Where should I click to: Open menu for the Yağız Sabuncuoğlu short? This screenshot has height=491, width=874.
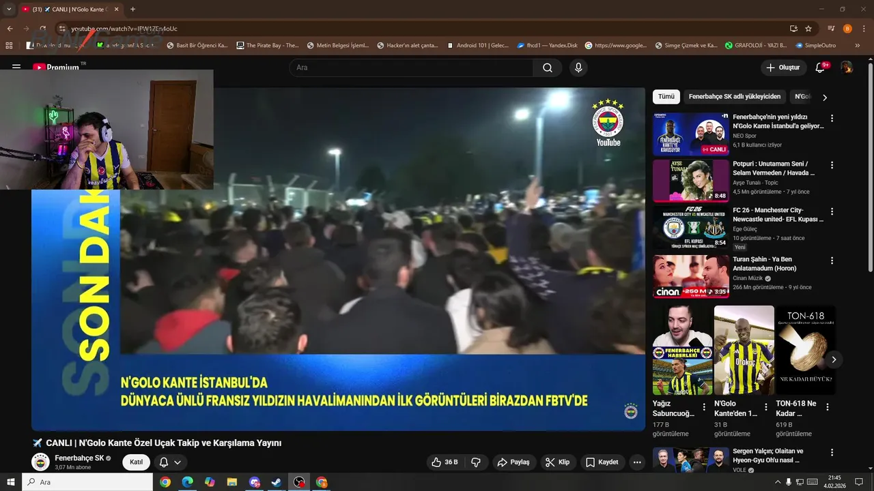704,407
